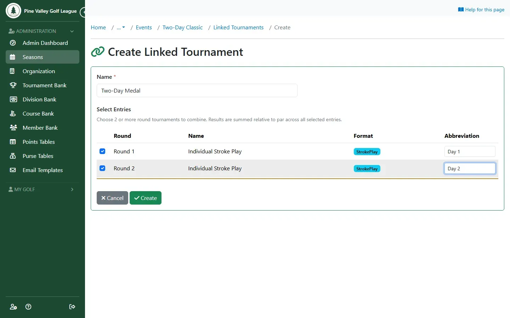Uncheck the Round 2 entry checkbox

102,168
